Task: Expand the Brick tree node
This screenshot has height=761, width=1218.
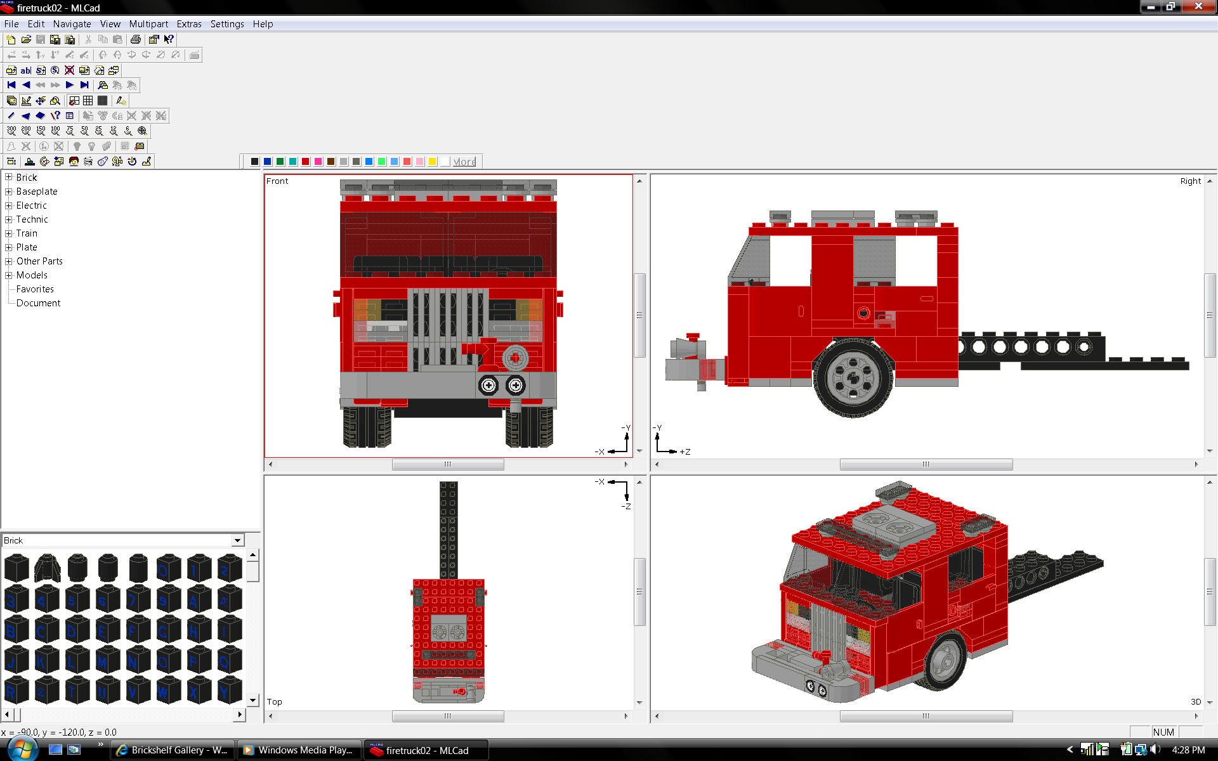Action: point(9,178)
